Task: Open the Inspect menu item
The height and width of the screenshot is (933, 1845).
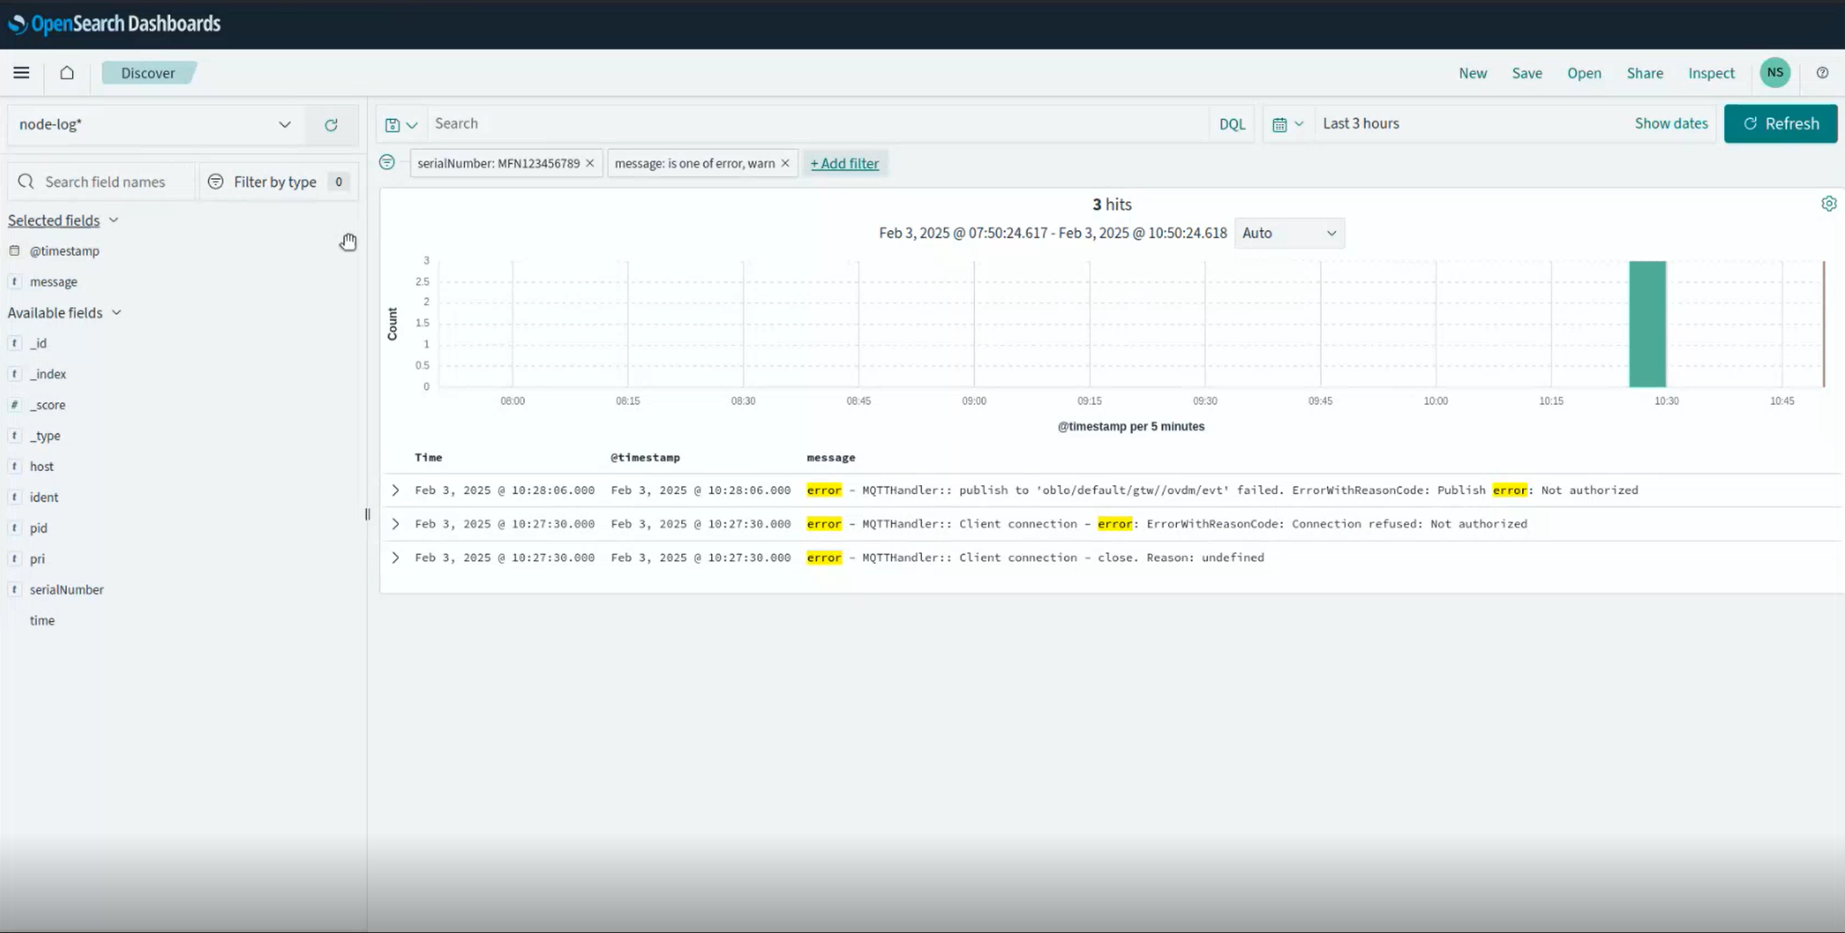Action: pyautogui.click(x=1711, y=73)
